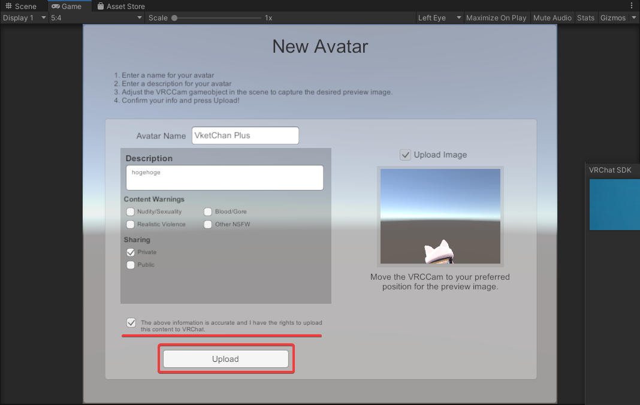Click the Description text box
Image resolution: width=640 pixels, height=405 pixels.
click(x=224, y=178)
